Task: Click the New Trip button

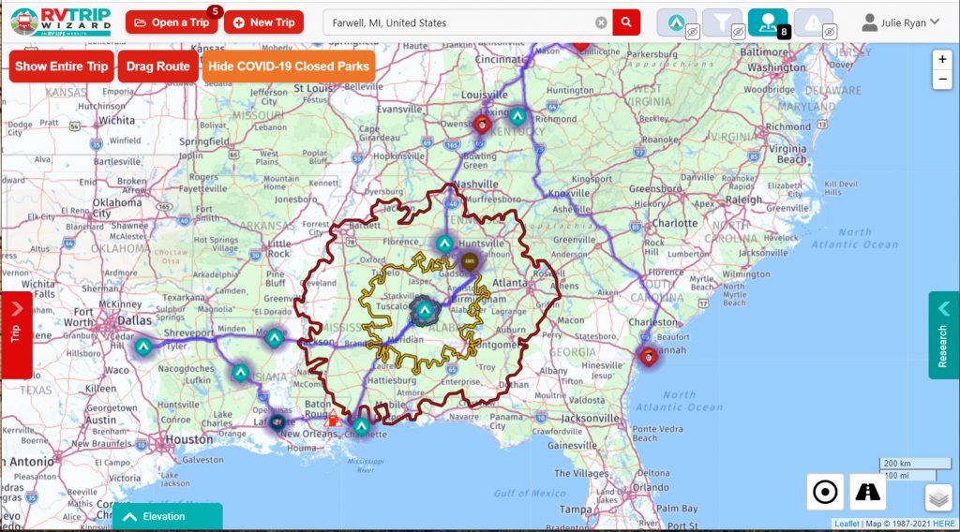Action: (263, 22)
